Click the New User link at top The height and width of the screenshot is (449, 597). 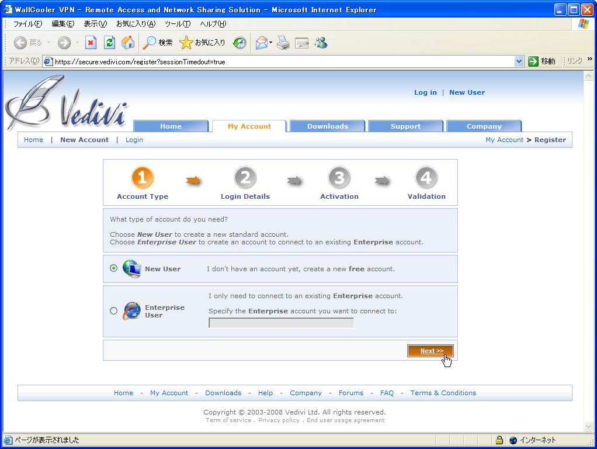467,92
